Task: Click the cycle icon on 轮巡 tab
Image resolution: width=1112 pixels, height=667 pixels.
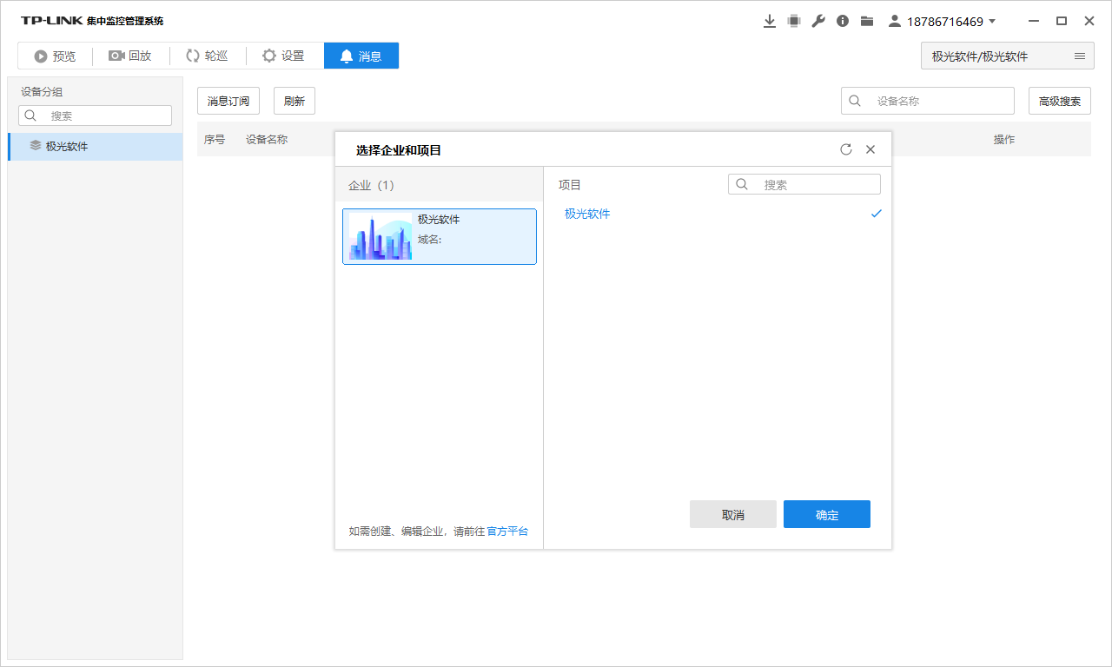Action: pyautogui.click(x=193, y=56)
